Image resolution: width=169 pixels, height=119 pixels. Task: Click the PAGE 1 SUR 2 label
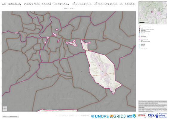coord(69,8)
